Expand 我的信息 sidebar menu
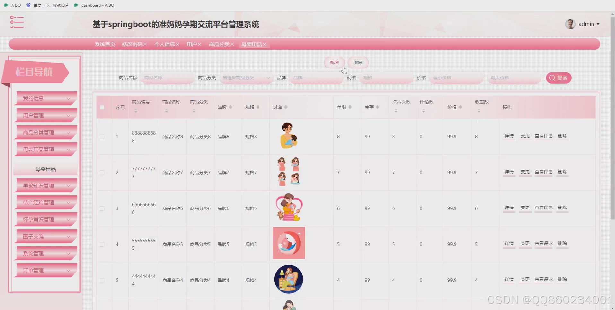 (x=45, y=98)
